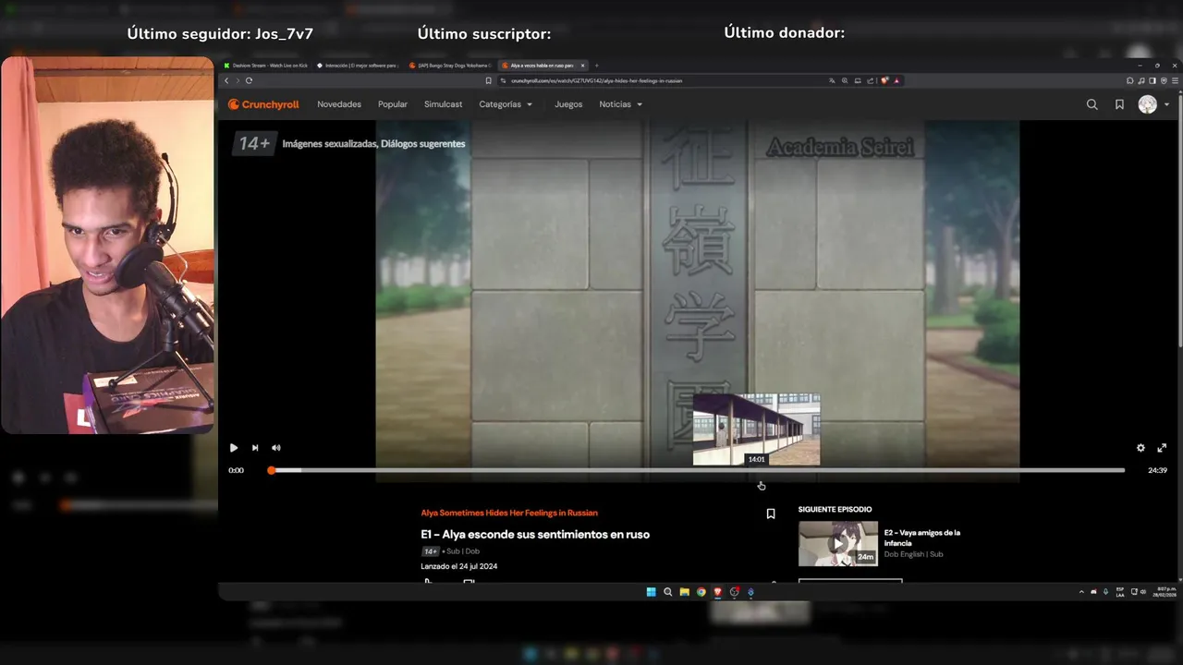Click the SIGUIENTE EPISODIO heading

coord(835,510)
